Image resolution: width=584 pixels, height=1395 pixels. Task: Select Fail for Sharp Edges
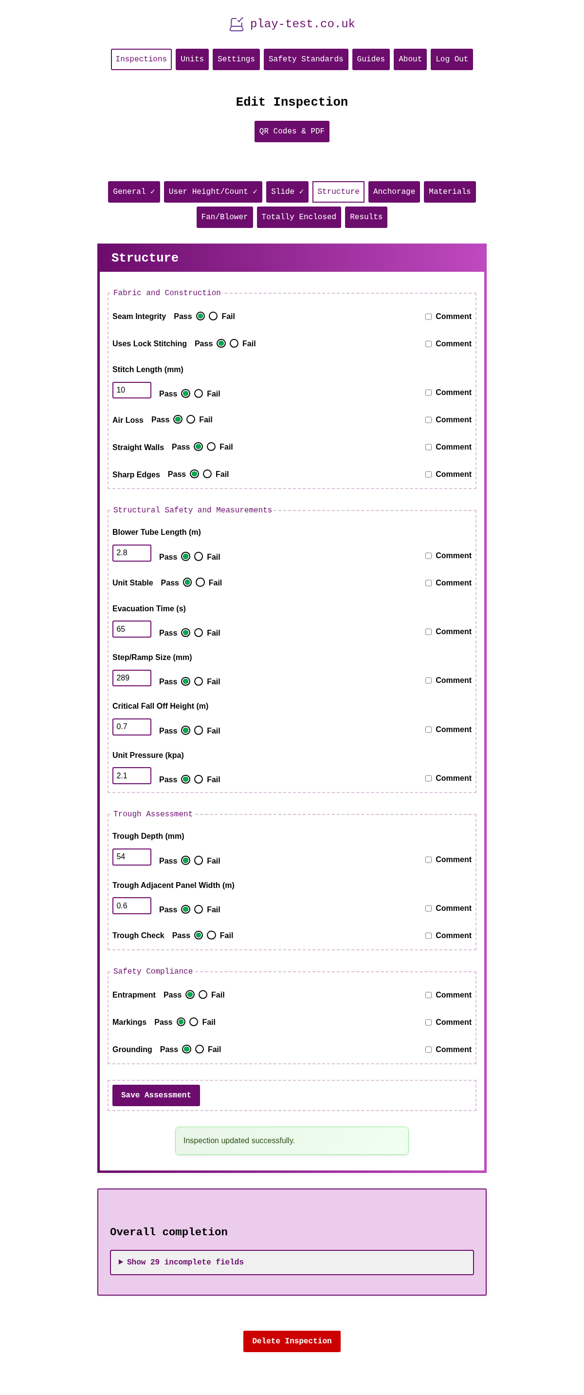tap(207, 474)
